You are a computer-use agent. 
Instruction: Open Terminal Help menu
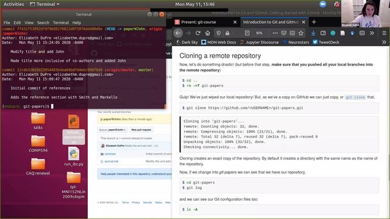[x=77, y=23]
